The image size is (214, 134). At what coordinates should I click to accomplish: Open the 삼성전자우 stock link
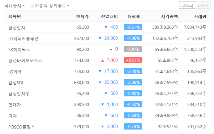19,94
